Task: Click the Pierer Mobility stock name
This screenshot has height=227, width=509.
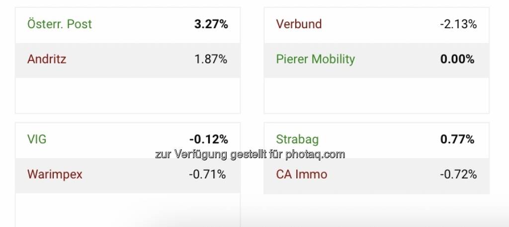Action: click(315, 59)
